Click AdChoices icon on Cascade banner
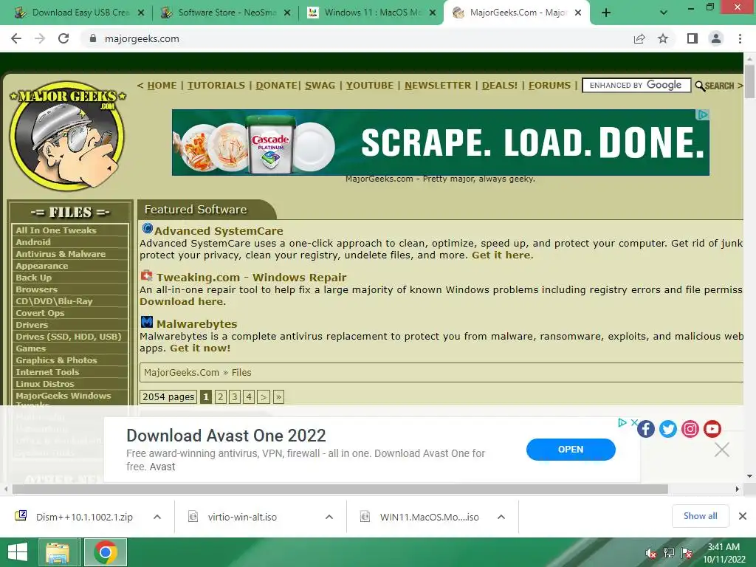756x567 pixels. (703, 114)
